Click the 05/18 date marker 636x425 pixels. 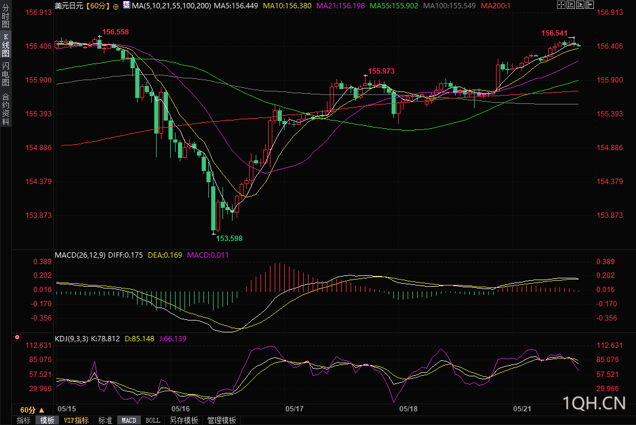click(x=408, y=408)
